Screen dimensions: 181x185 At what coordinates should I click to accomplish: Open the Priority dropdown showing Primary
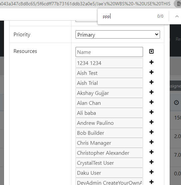(x=118, y=35)
